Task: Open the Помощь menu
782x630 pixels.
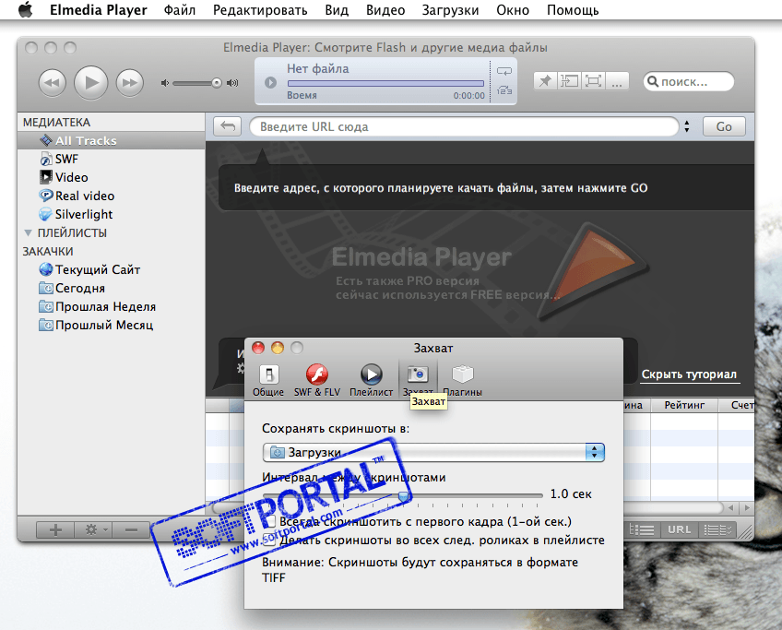Action: (573, 10)
